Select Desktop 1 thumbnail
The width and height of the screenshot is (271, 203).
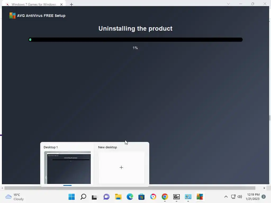click(x=67, y=167)
